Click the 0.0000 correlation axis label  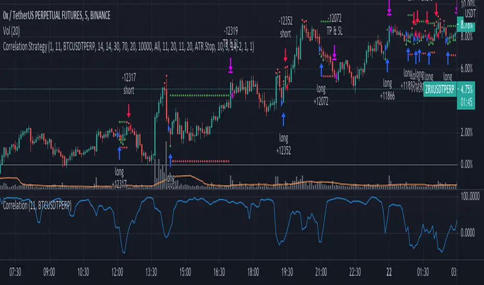[467, 233]
